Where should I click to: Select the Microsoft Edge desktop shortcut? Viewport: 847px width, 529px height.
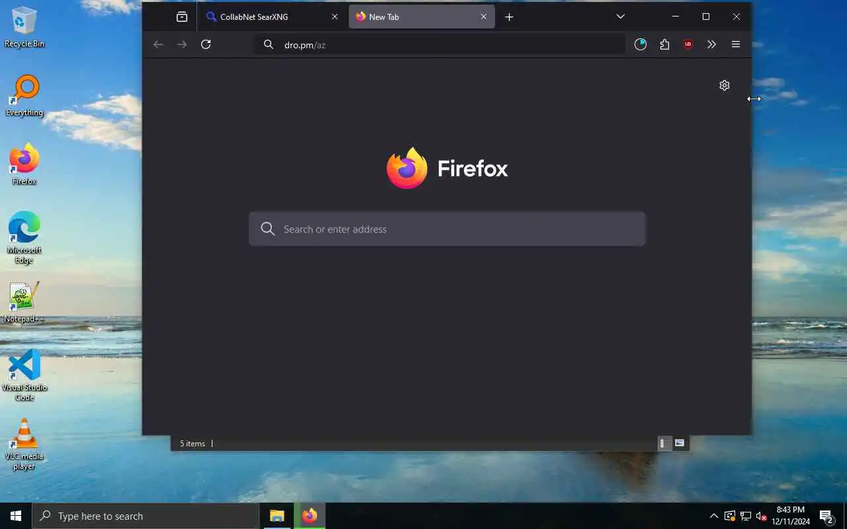[24, 238]
